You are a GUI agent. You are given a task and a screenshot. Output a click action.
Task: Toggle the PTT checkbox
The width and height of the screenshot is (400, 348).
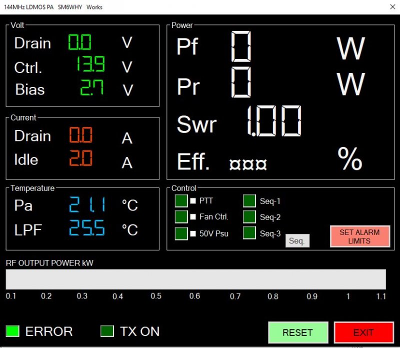point(193,201)
